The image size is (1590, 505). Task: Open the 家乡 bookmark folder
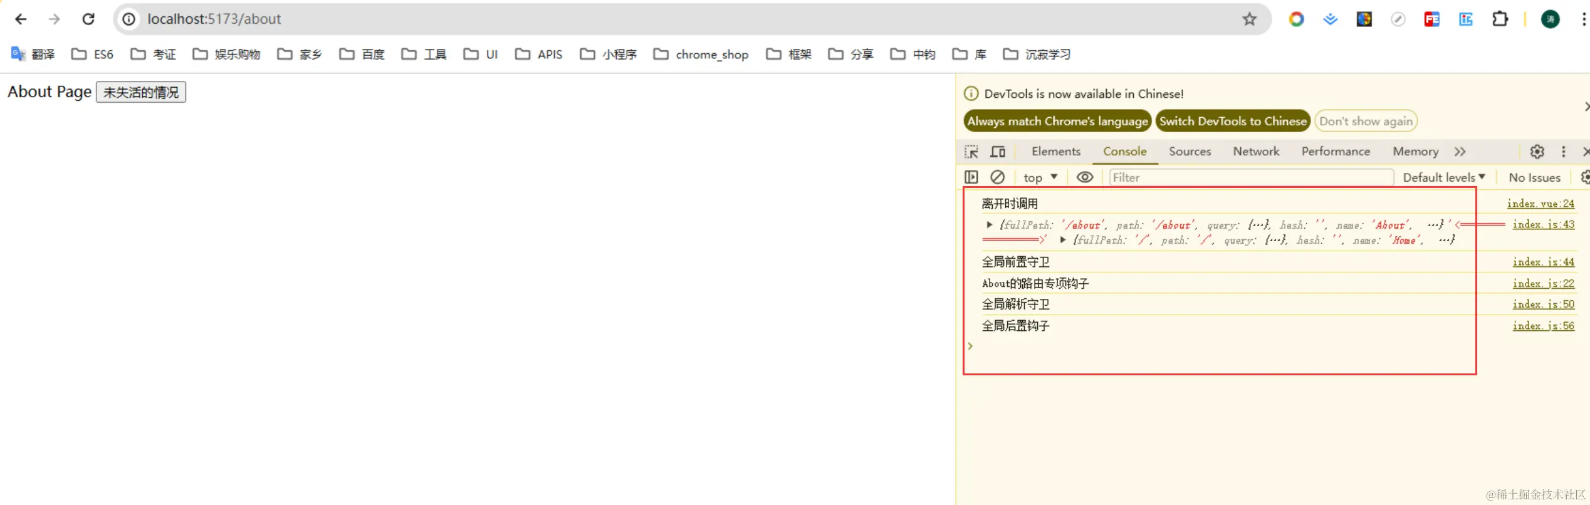pyautogui.click(x=300, y=55)
